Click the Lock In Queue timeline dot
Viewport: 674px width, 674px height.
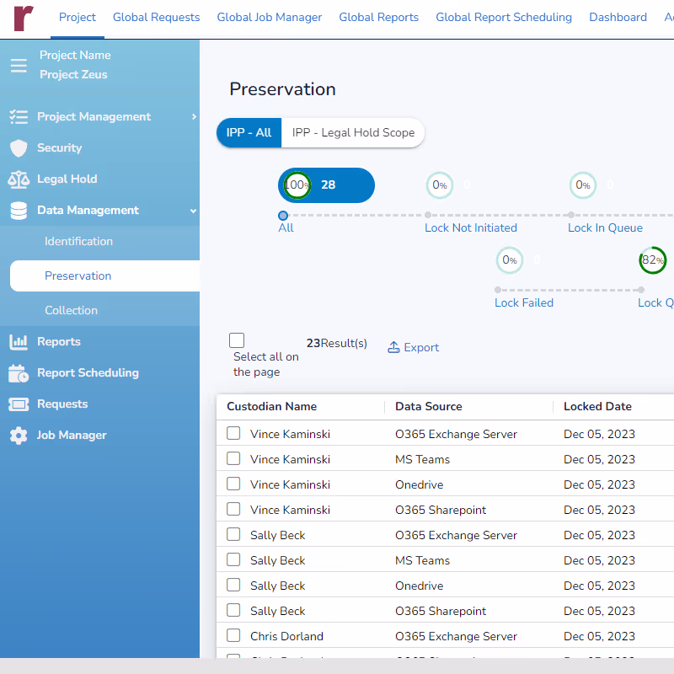[571, 215]
